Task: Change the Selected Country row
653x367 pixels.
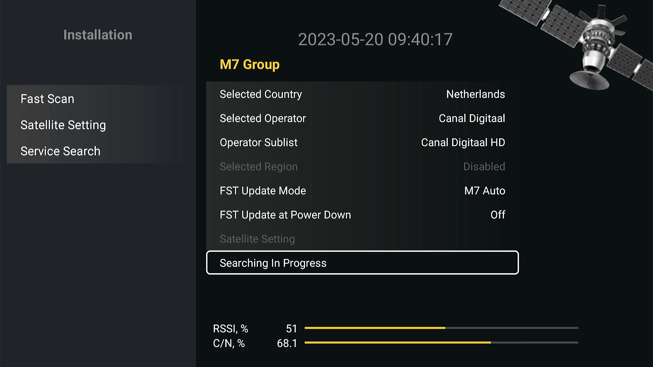Action: 362,94
